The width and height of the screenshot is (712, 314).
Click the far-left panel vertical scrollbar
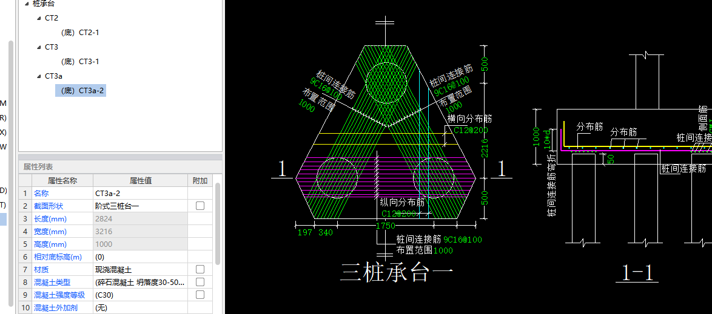tap(11, 172)
